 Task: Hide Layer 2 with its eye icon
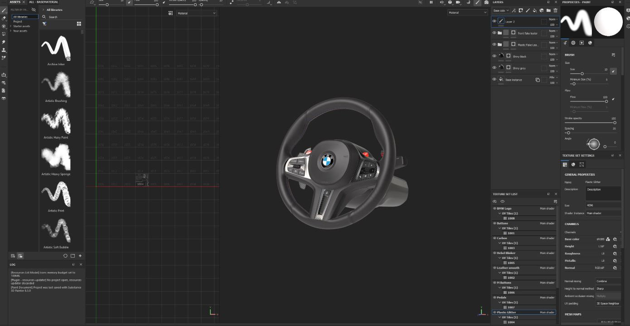[x=494, y=21]
